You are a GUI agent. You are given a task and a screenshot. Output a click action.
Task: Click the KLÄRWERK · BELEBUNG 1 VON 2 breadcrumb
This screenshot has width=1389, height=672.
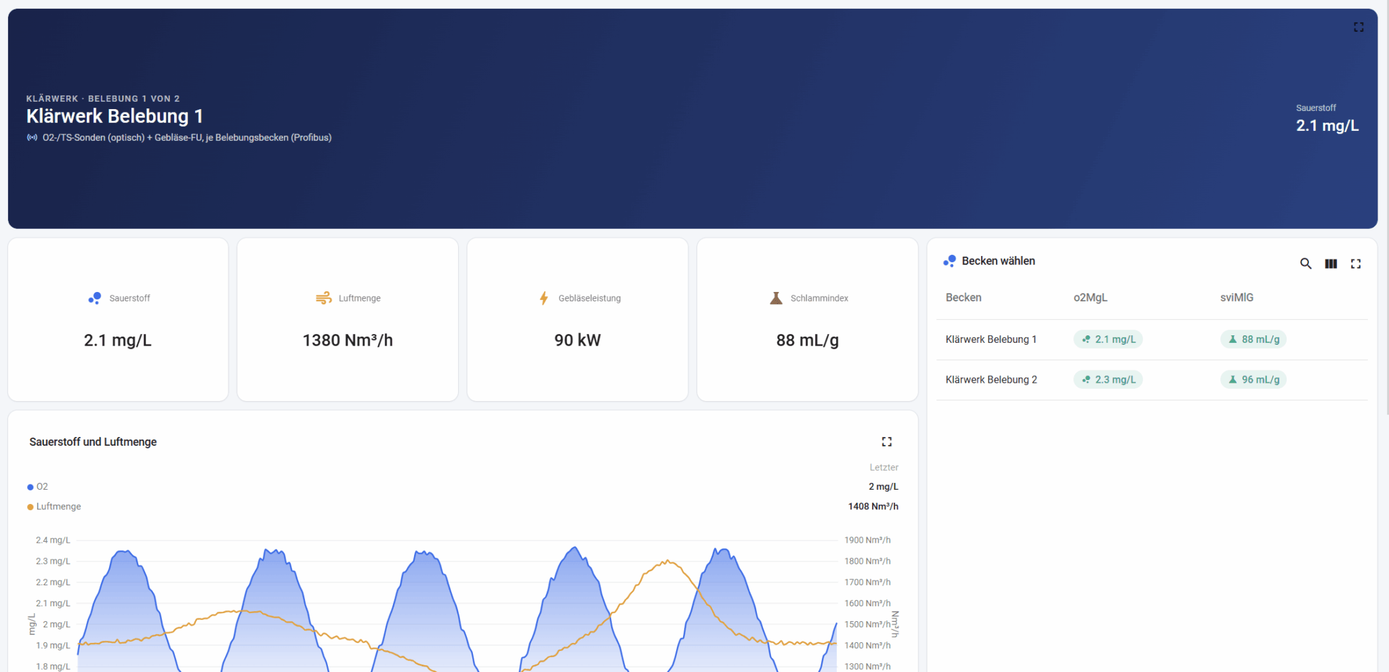pos(103,99)
